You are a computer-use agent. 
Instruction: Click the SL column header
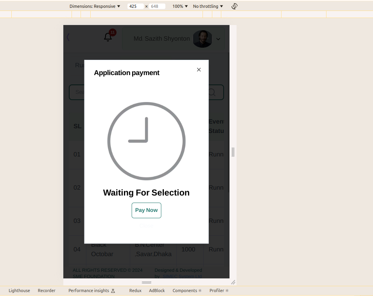(x=77, y=126)
